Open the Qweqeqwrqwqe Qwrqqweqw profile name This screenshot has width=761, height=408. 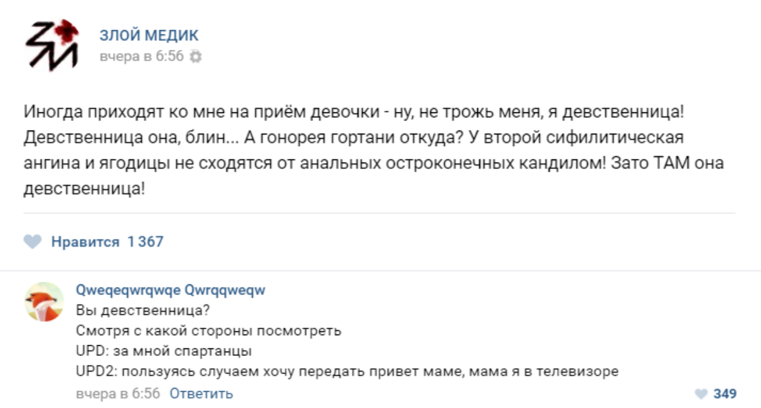point(171,290)
